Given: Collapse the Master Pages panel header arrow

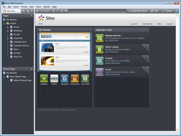Looking at the screenshot, I should (x=32, y=69).
